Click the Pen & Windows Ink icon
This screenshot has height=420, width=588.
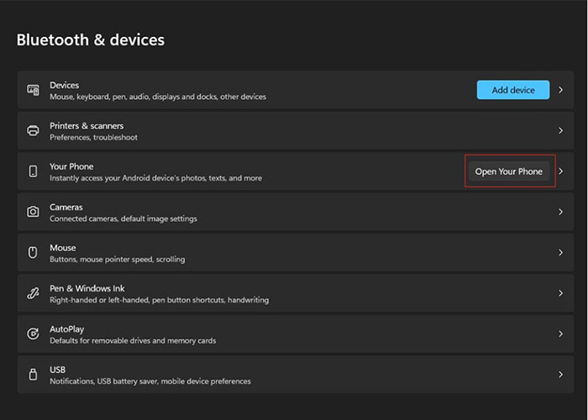coord(33,293)
